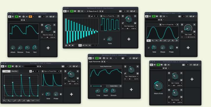Click the Gain knob in Envelope Follower
The width and height of the screenshot is (211, 107).
click(x=35, y=47)
